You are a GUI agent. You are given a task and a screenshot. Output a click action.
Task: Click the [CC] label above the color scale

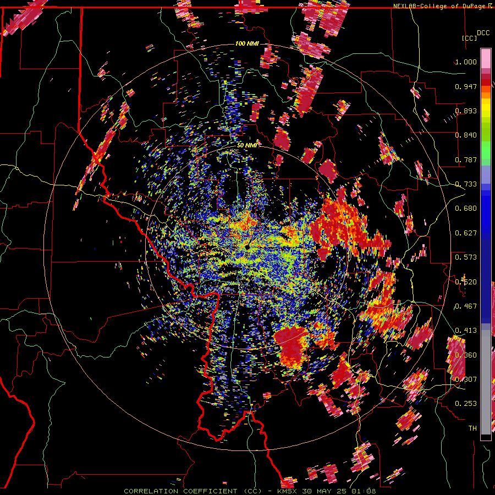(470, 38)
